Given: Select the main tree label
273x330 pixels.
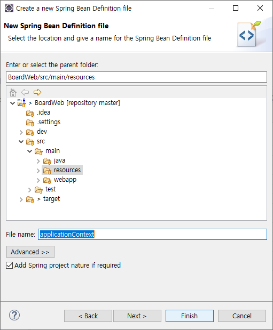Looking at the screenshot, I should point(53,151).
